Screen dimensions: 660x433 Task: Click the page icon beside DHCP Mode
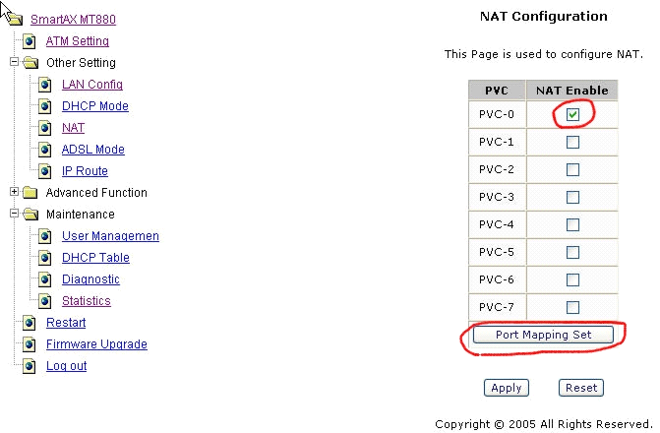[x=45, y=106]
